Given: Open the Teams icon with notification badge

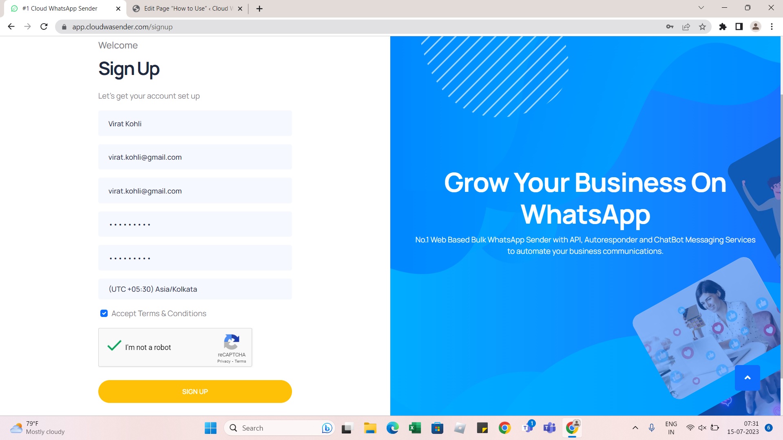Looking at the screenshot, I should [528, 427].
